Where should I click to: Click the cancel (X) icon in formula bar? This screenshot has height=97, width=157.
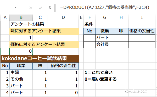coord(31,8)
